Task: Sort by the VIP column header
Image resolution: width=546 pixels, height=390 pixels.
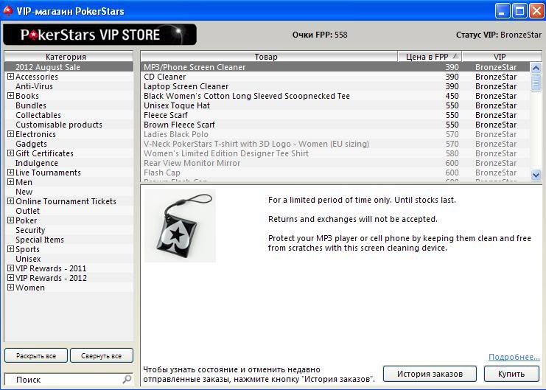Action: coord(502,57)
